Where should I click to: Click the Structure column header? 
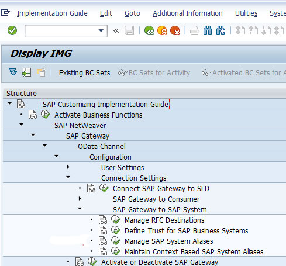click(x=144, y=93)
